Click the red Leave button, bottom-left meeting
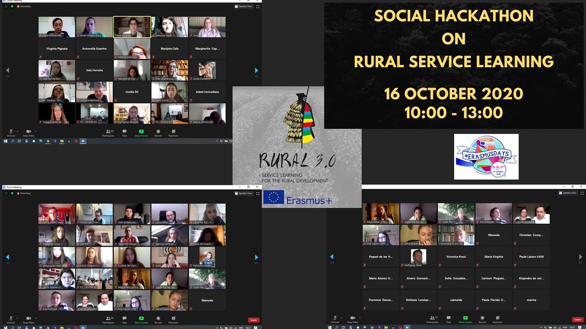This screenshot has height=329, width=586. coord(253,320)
